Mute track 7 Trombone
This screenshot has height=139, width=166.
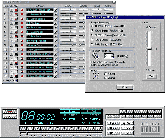coord(16,36)
